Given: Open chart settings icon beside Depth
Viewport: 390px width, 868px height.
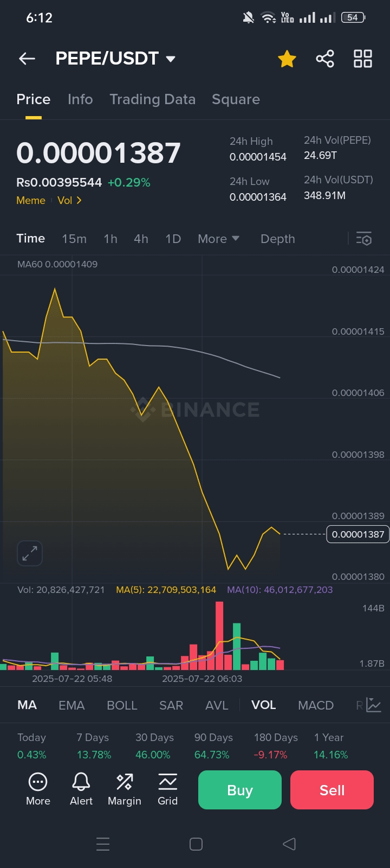Looking at the screenshot, I should click(363, 239).
